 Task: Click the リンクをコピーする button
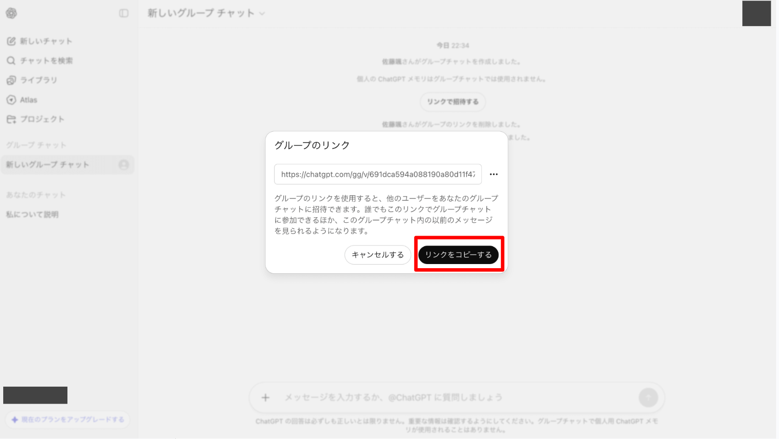coord(458,255)
